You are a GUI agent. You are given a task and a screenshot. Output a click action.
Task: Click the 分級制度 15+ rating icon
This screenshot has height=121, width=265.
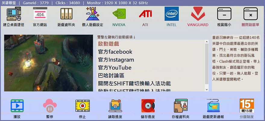247,106
